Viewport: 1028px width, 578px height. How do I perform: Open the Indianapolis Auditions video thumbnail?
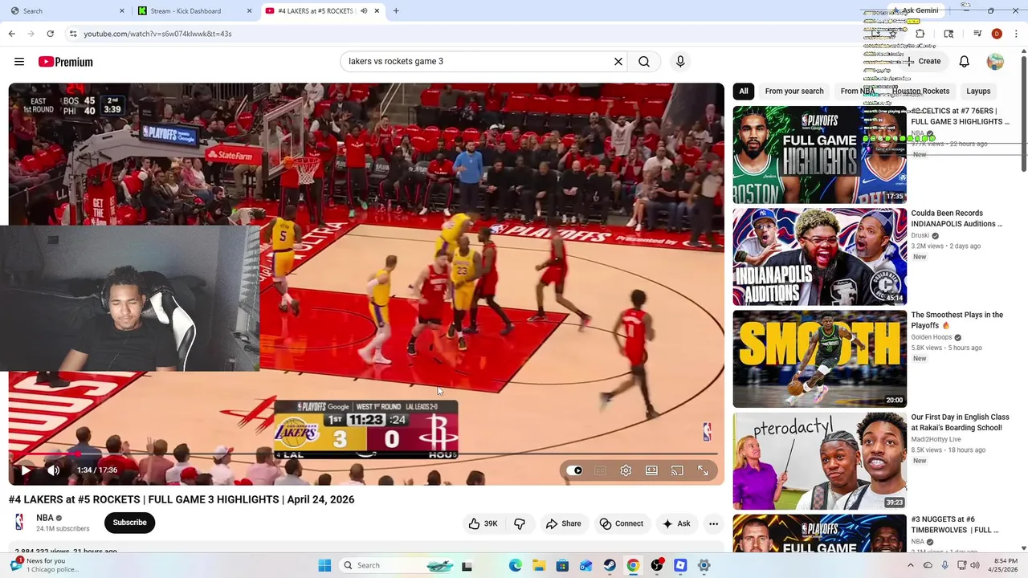(819, 257)
